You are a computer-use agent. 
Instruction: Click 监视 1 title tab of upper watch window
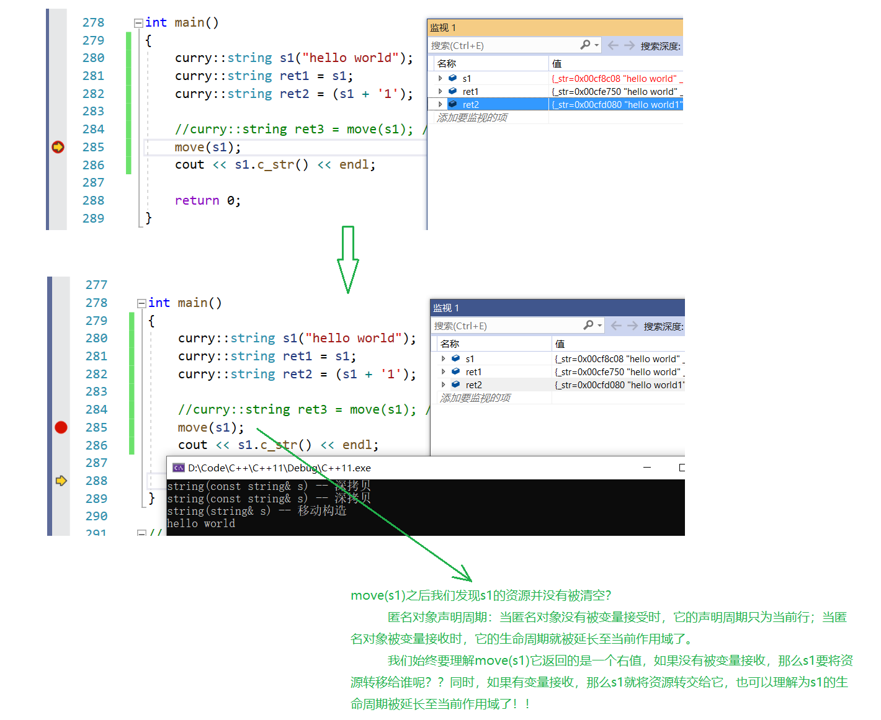pos(443,27)
